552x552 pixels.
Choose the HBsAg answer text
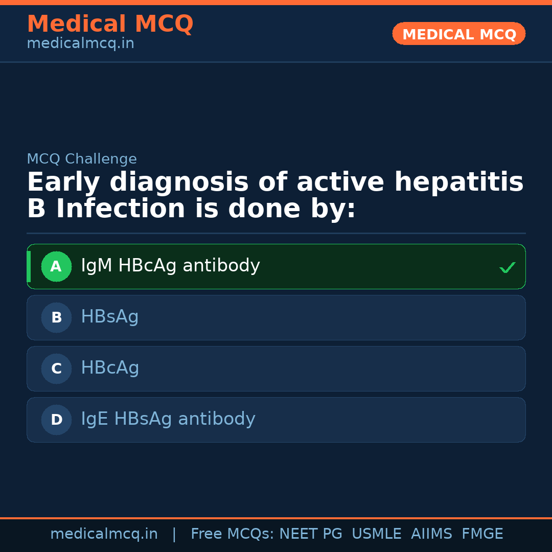(x=110, y=317)
